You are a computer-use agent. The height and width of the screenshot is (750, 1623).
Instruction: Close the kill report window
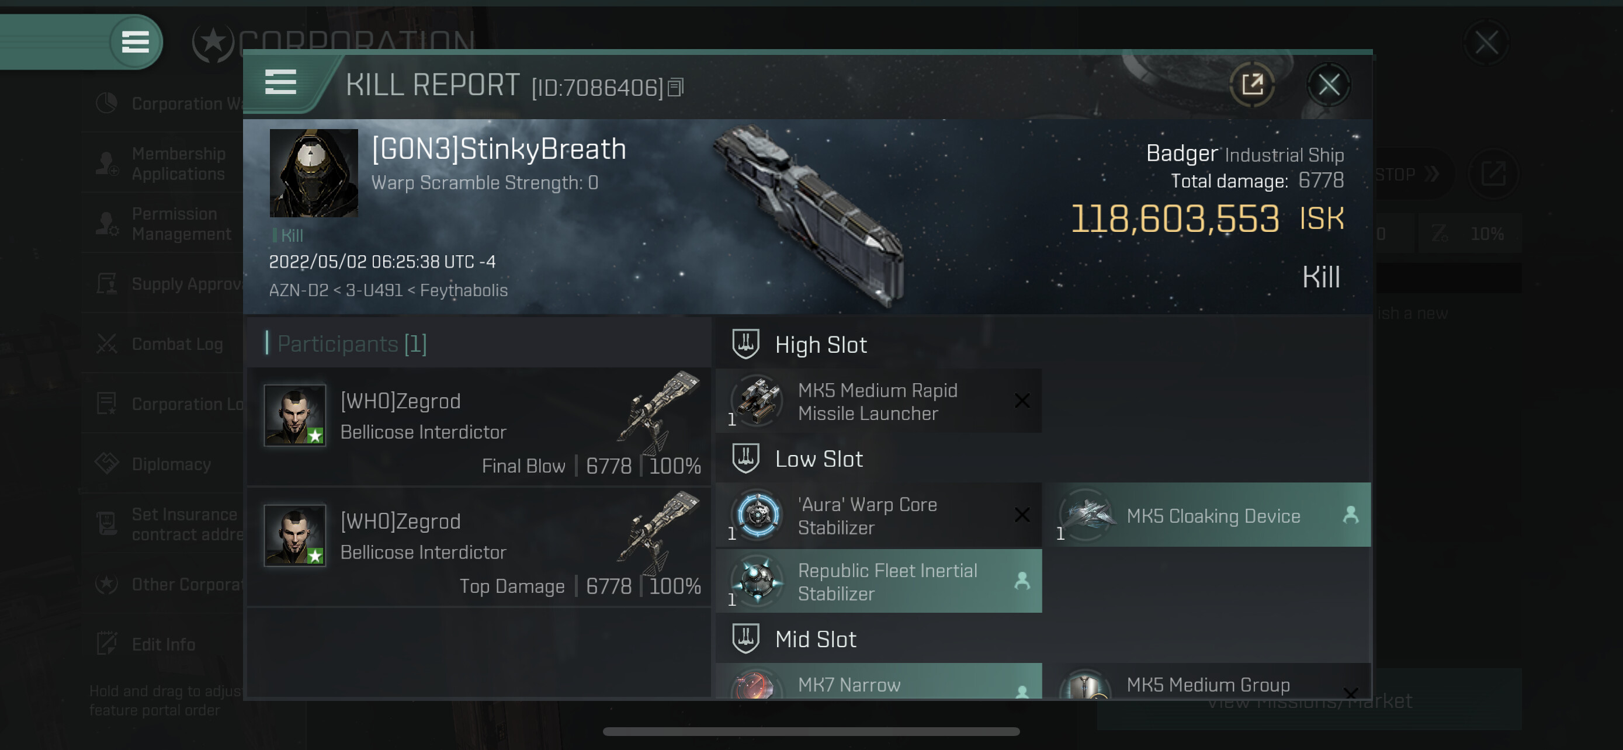pyautogui.click(x=1329, y=84)
